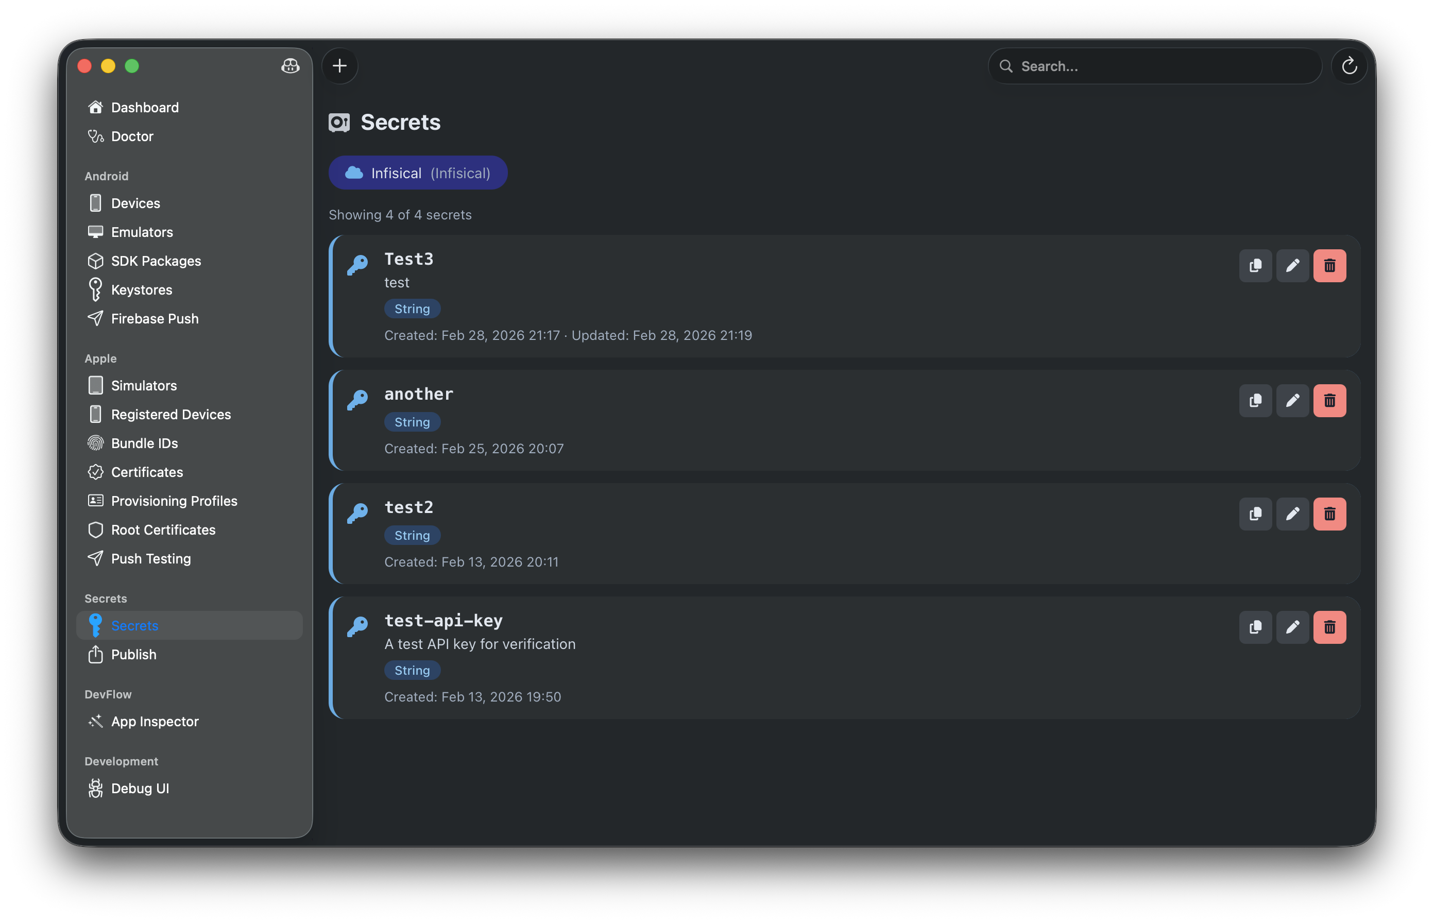Screen dimensions: 1434x923
Task: Click the copy icon for Test3 secret
Action: (1255, 265)
